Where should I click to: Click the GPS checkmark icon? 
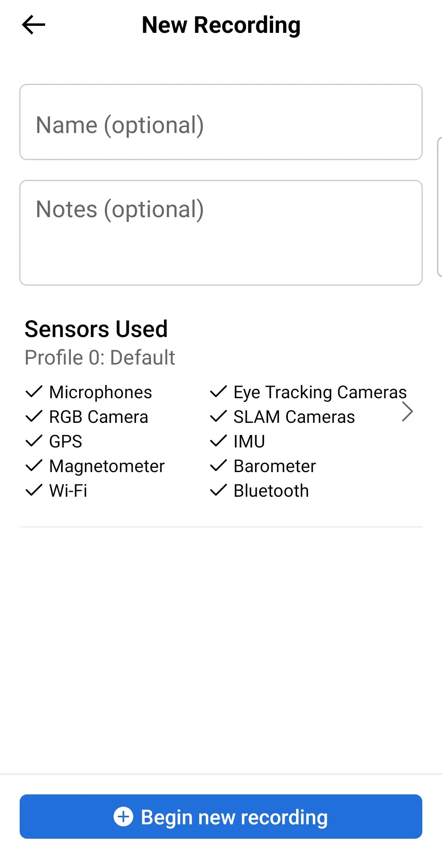(34, 441)
